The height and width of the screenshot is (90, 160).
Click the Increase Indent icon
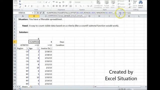pos(66,6)
